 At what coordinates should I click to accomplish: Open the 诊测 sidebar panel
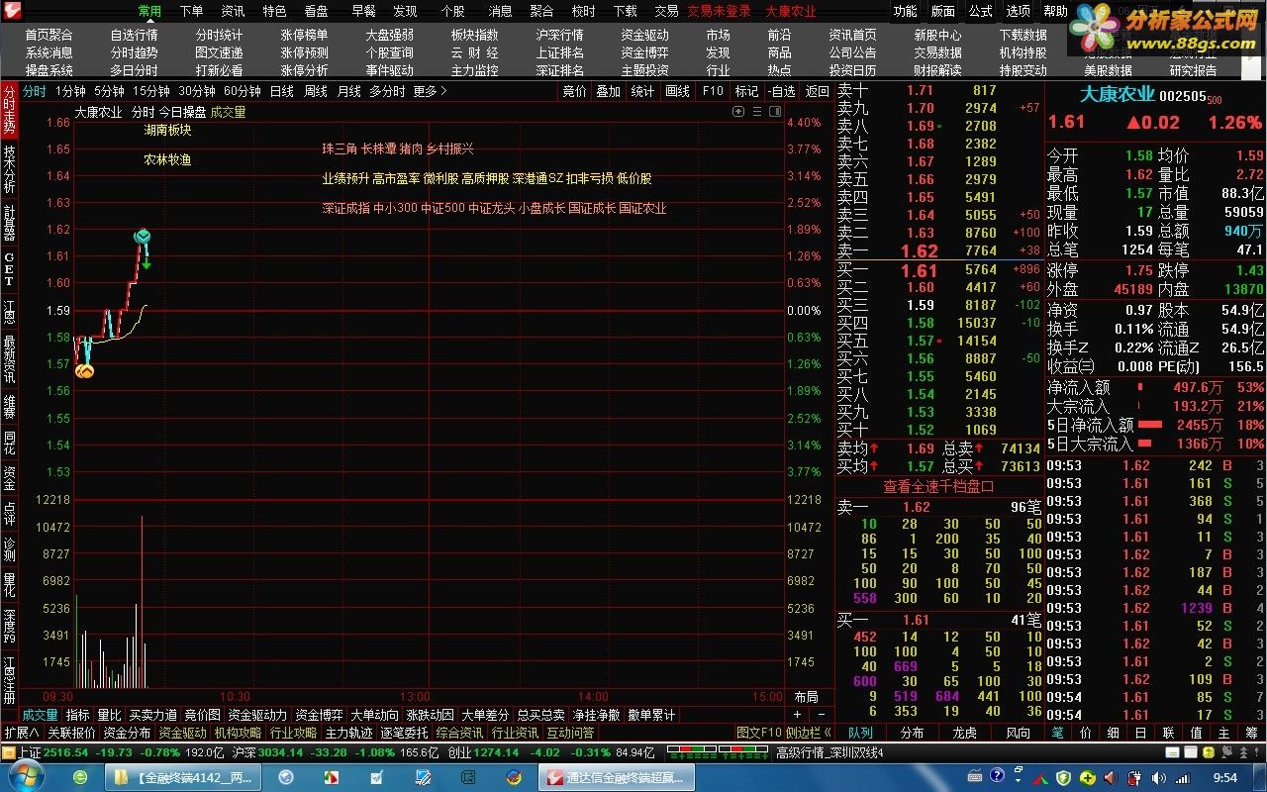click(9, 549)
